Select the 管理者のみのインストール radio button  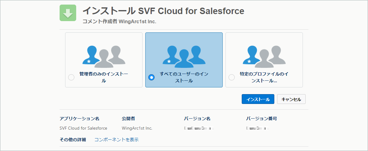(71, 77)
